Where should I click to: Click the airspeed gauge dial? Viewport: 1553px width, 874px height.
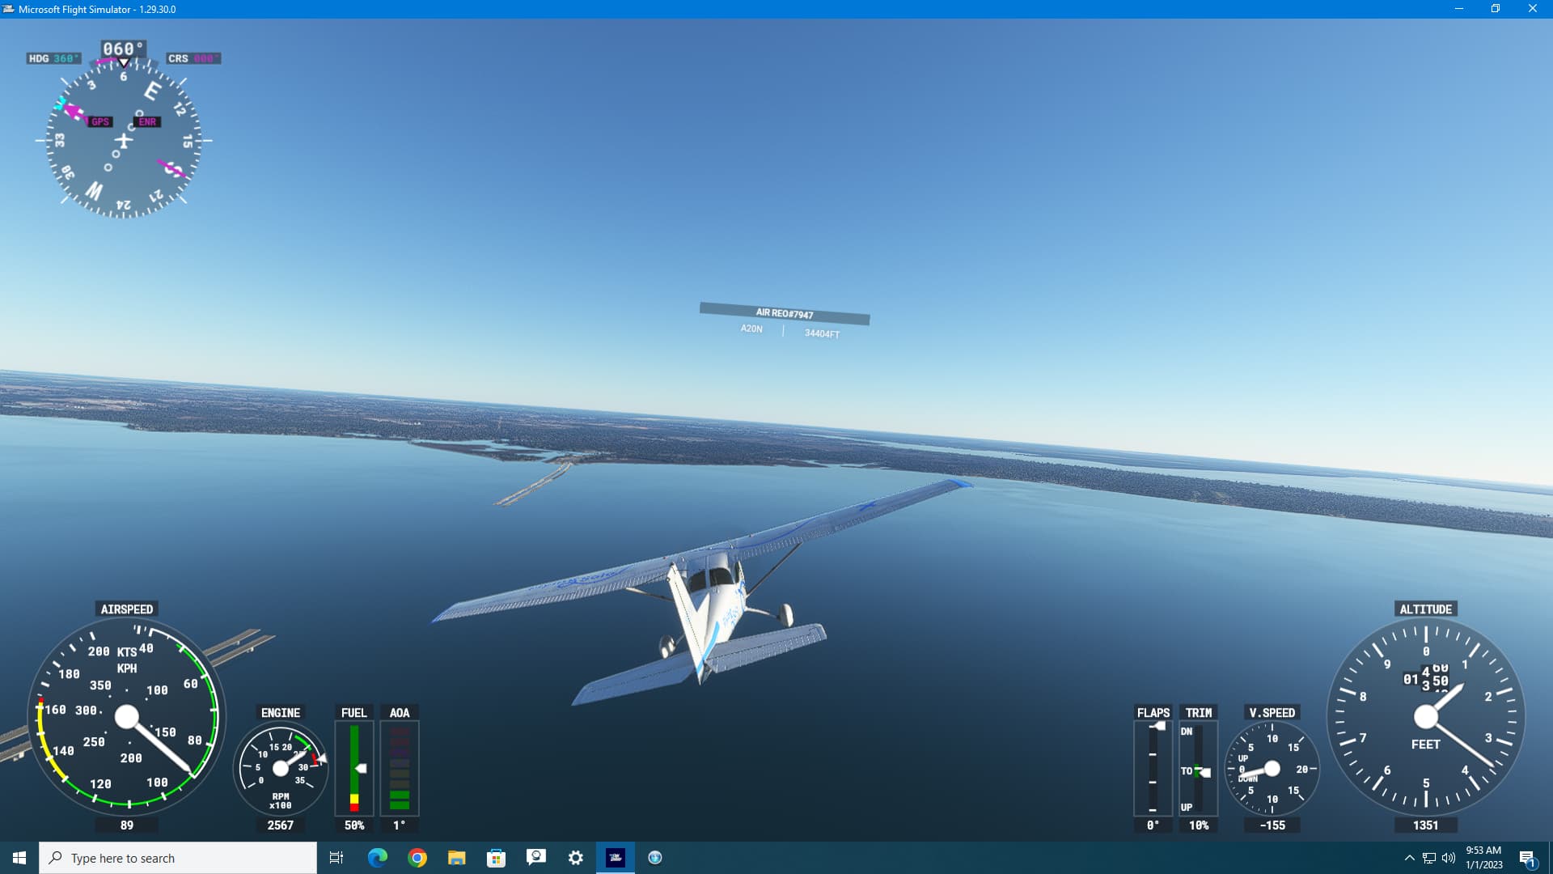127,716
